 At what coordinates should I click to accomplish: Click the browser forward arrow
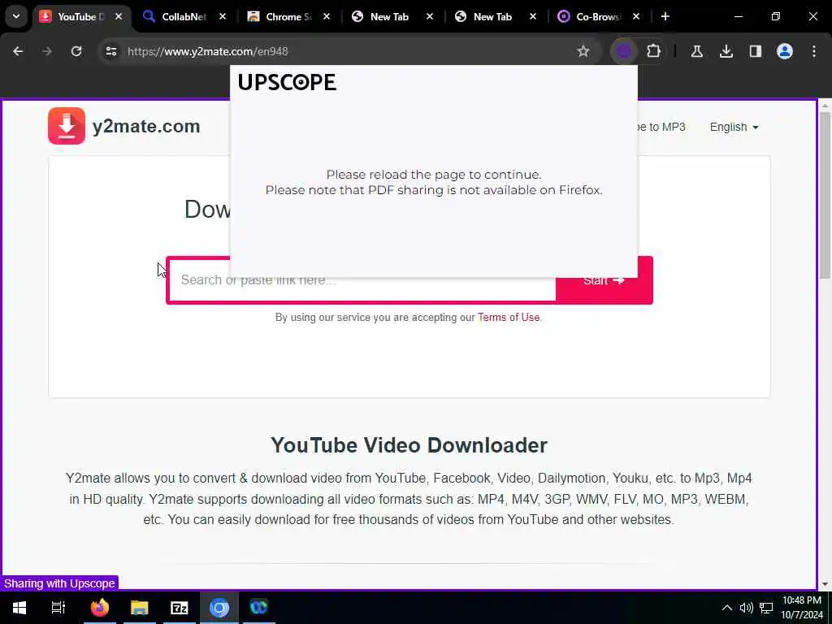click(46, 51)
